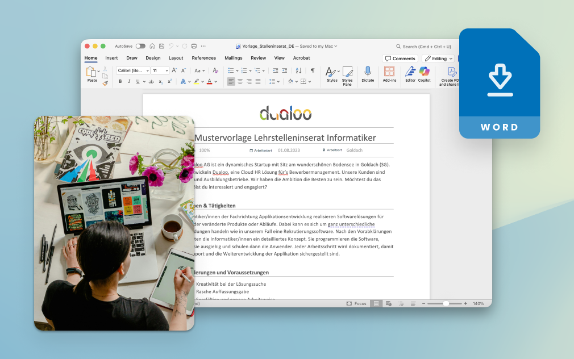The image size is (574, 359).
Task: Align text right
Action: click(249, 82)
